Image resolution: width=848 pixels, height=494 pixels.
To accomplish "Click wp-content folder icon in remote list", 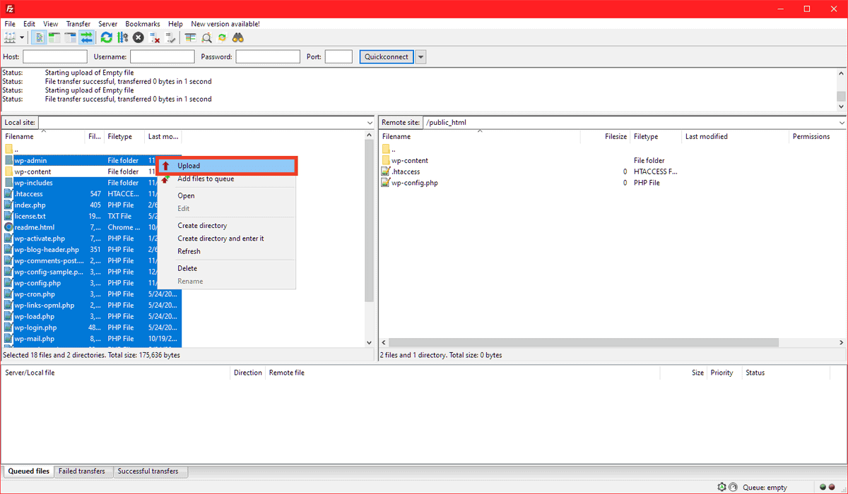I will point(386,160).
